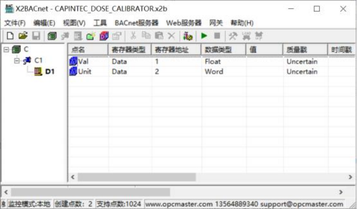This screenshot has height=209, width=357.
Task: Click the Copy pages icon
Action: pos(146,36)
